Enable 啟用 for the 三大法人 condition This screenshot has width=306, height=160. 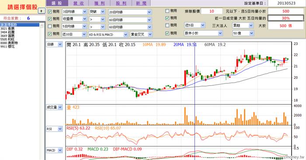click(x=167, y=25)
